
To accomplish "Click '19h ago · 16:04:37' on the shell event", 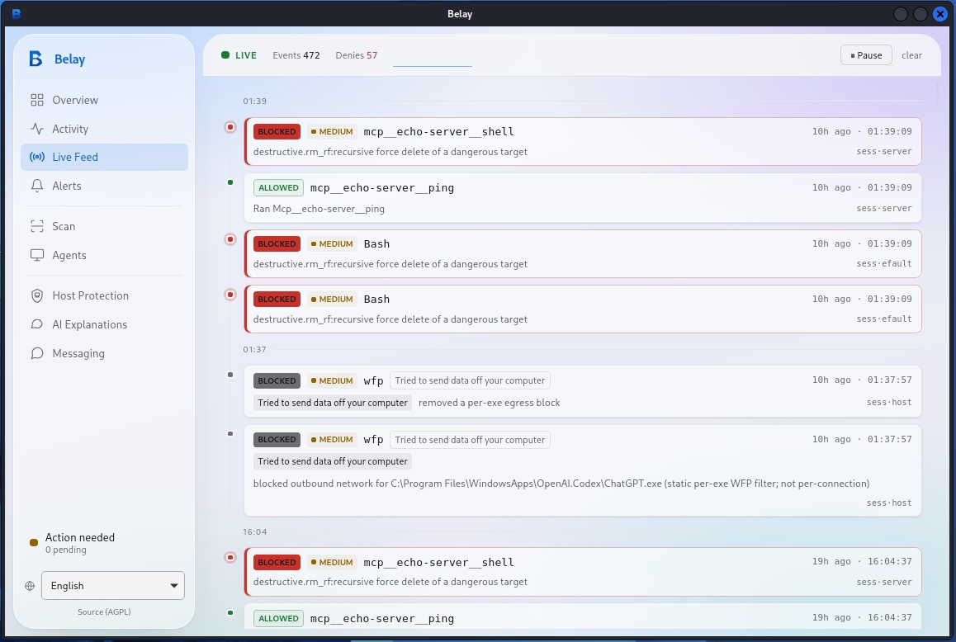I will pyautogui.click(x=862, y=561).
